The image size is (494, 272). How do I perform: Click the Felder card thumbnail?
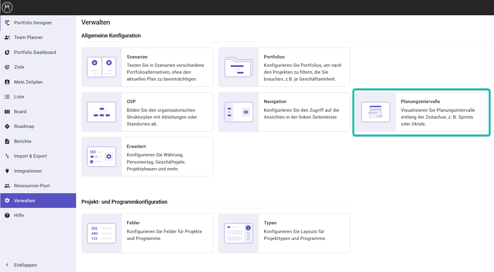(102, 233)
